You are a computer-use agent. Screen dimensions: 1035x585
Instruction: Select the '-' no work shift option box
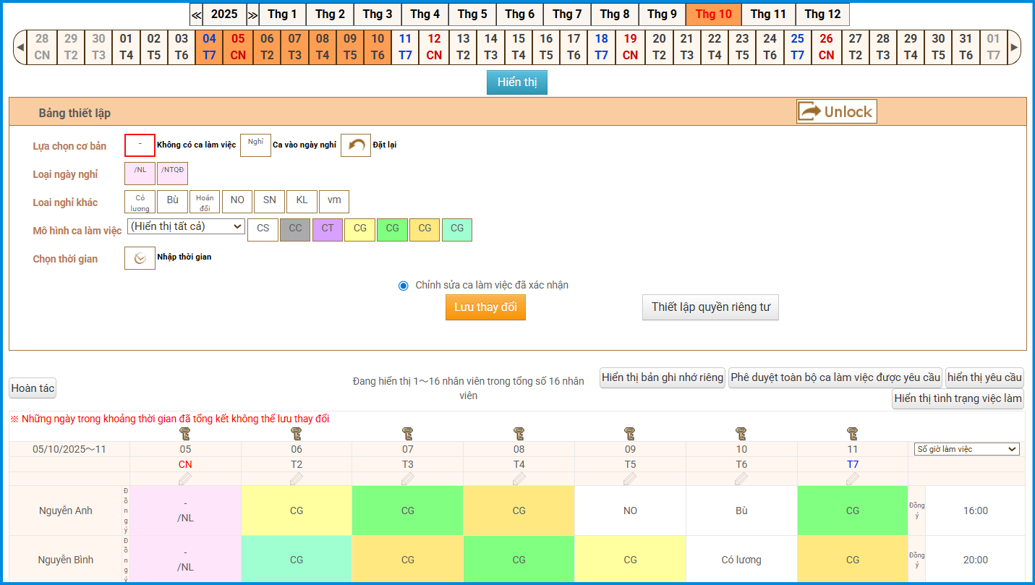[140, 145]
